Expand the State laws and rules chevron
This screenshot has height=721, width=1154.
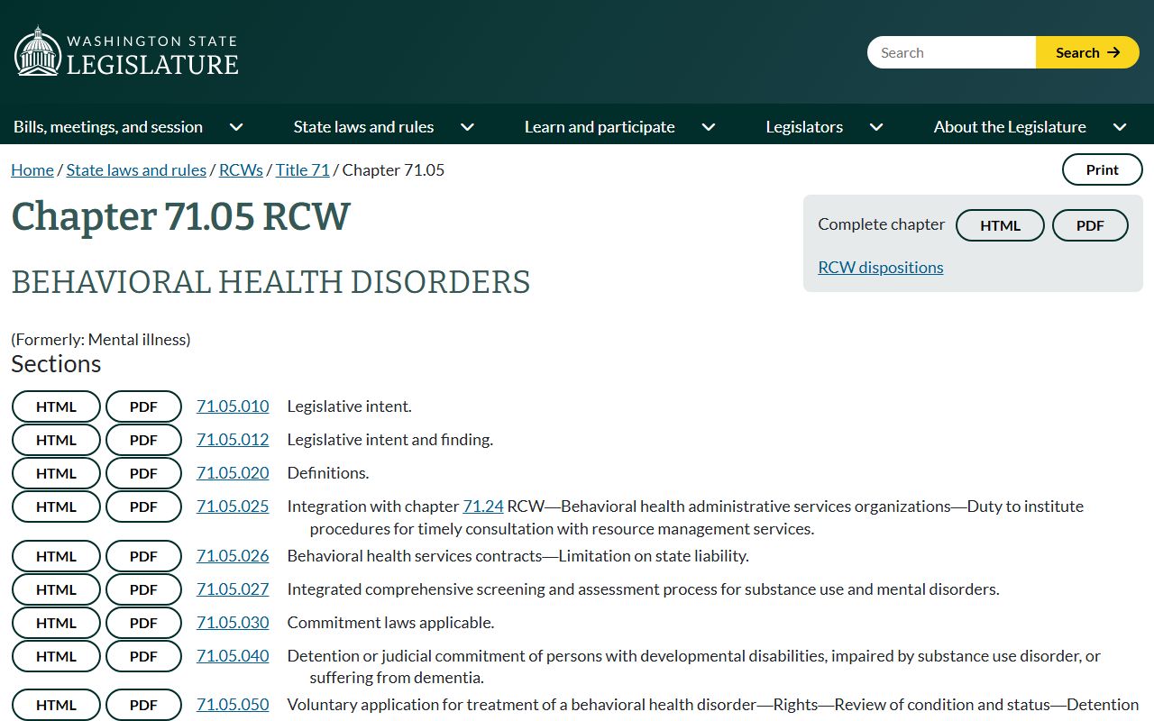[x=467, y=127]
